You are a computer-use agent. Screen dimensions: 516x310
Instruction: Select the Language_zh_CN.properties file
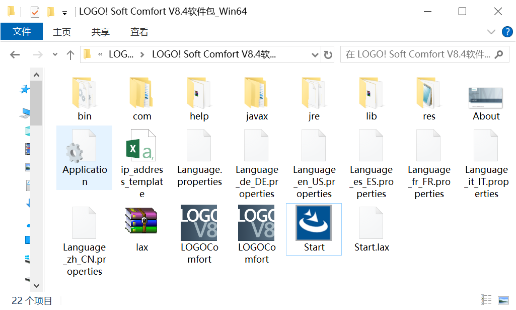[84, 241]
